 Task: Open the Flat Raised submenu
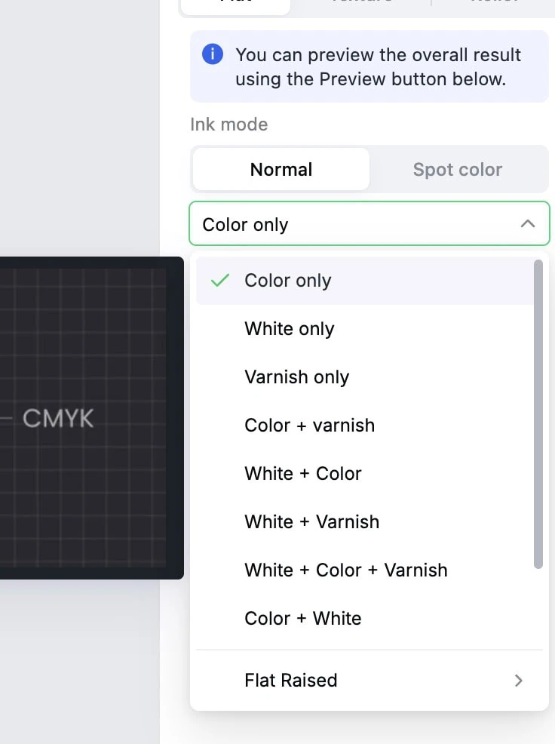pyautogui.click(x=369, y=681)
